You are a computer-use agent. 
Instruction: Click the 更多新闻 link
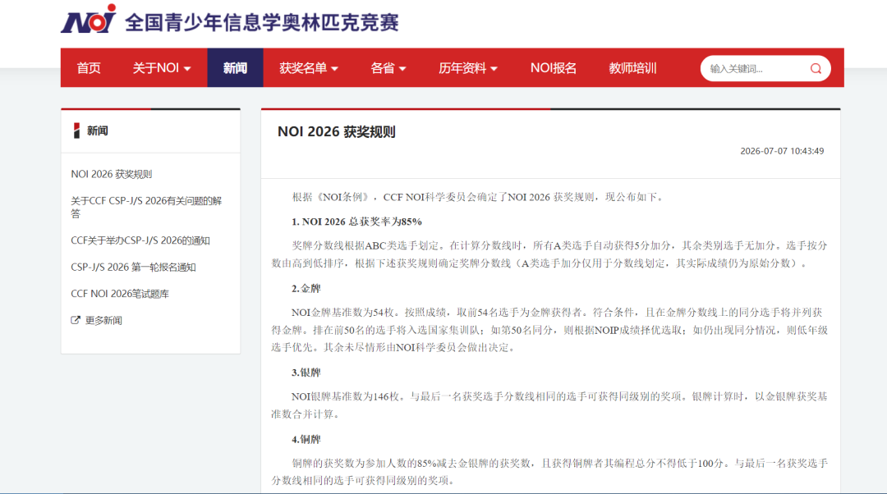(x=103, y=320)
